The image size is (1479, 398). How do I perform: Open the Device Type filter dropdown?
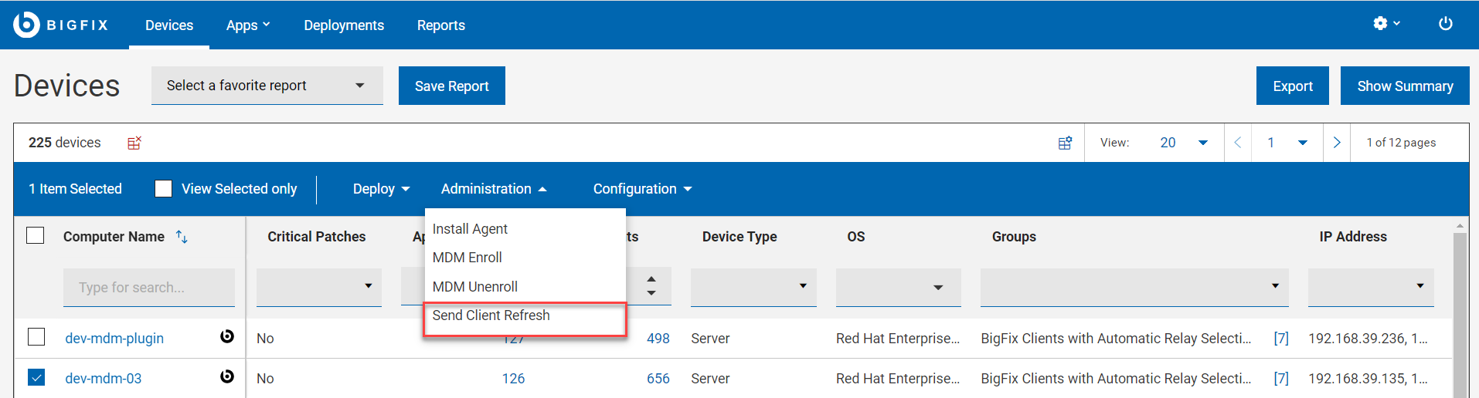click(x=753, y=287)
